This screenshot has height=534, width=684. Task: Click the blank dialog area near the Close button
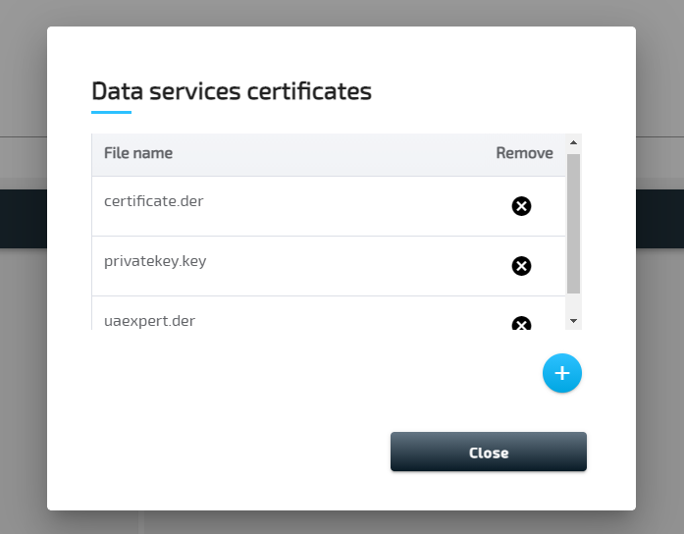point(245,452)
